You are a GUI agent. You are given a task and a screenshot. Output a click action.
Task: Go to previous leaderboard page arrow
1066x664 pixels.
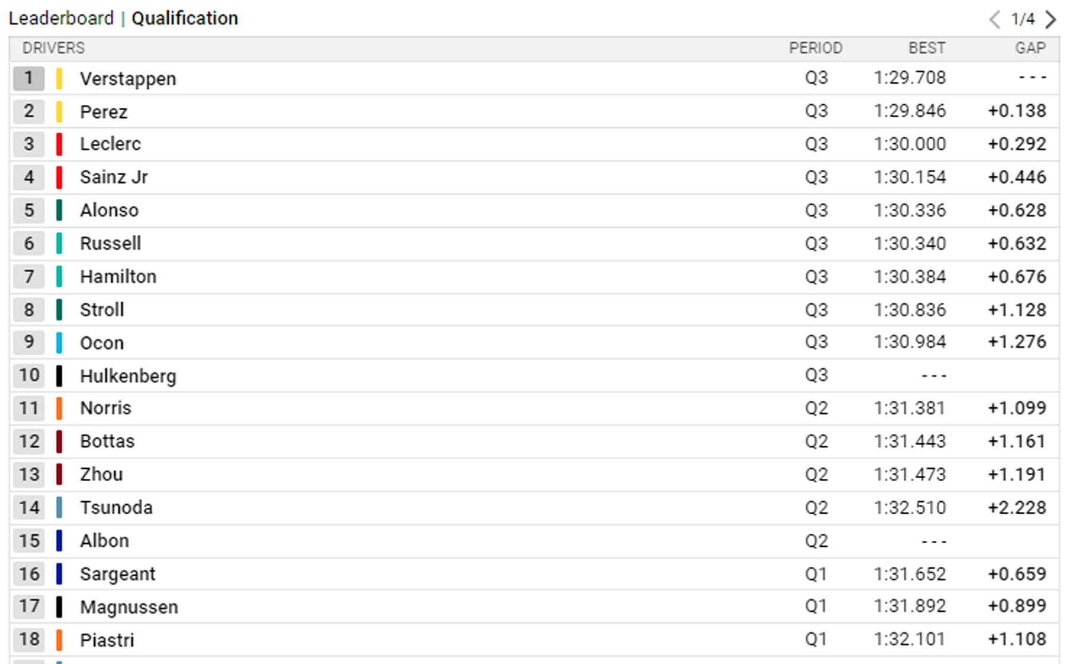(995, 20)
